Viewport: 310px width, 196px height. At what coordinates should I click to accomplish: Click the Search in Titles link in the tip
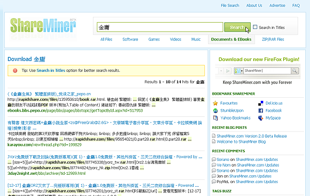coord(51,70)
